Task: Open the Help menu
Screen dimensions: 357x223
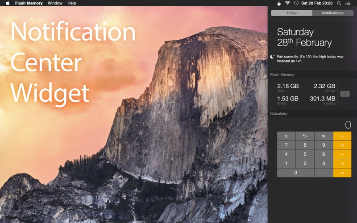Action: point(72,3)
